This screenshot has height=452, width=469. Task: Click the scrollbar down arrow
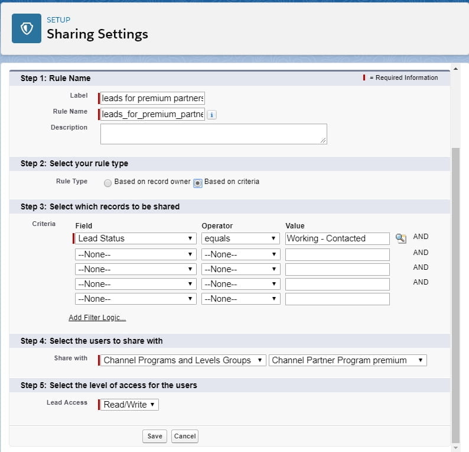click(x=455, y=447)
